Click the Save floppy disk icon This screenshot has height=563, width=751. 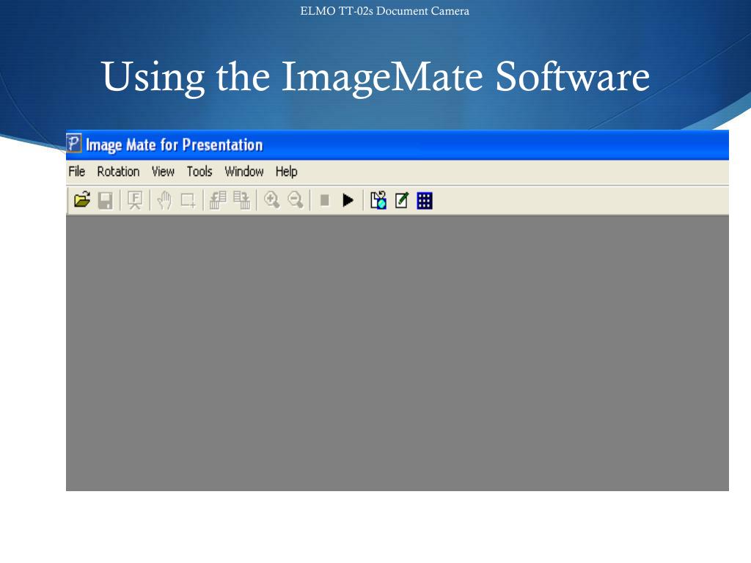click(x=106, y=201)
